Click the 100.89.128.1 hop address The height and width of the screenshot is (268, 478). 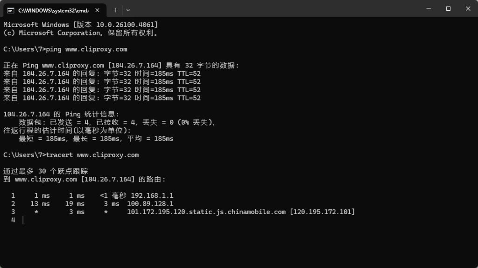click(x=150, y=204)
